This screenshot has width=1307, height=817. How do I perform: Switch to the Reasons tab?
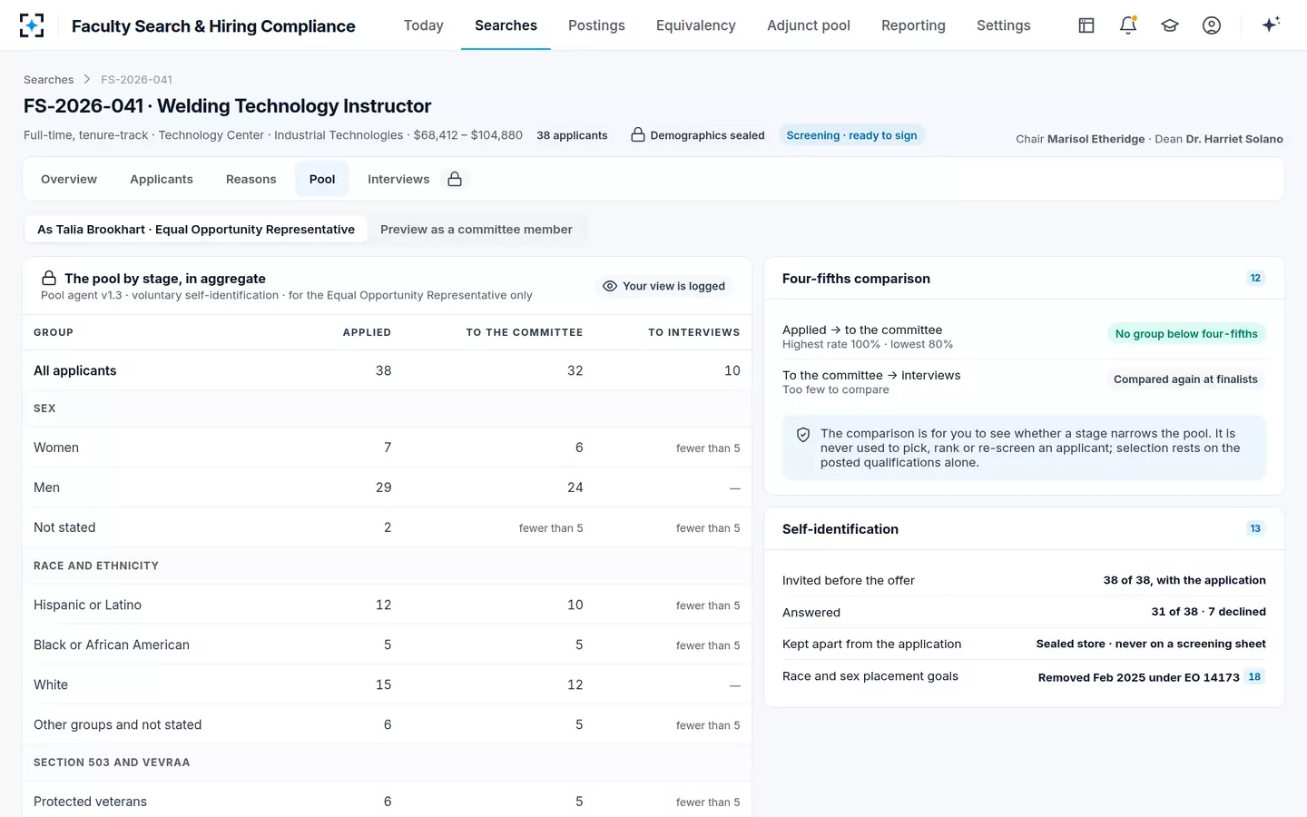[x=251, y=179]
